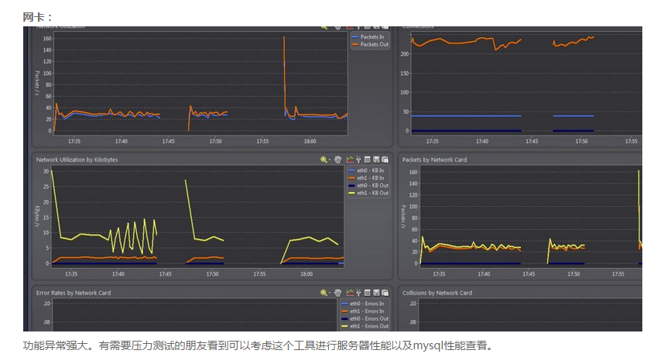Click title Packets by Network Card
Viewport: 664px width, 364px height.
pyautogui.click(x=434, y=160)
